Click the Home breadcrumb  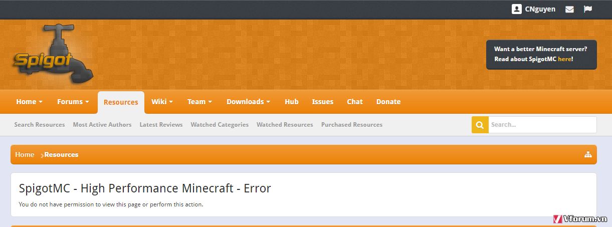pyautogui.click(x=25, y=154)
